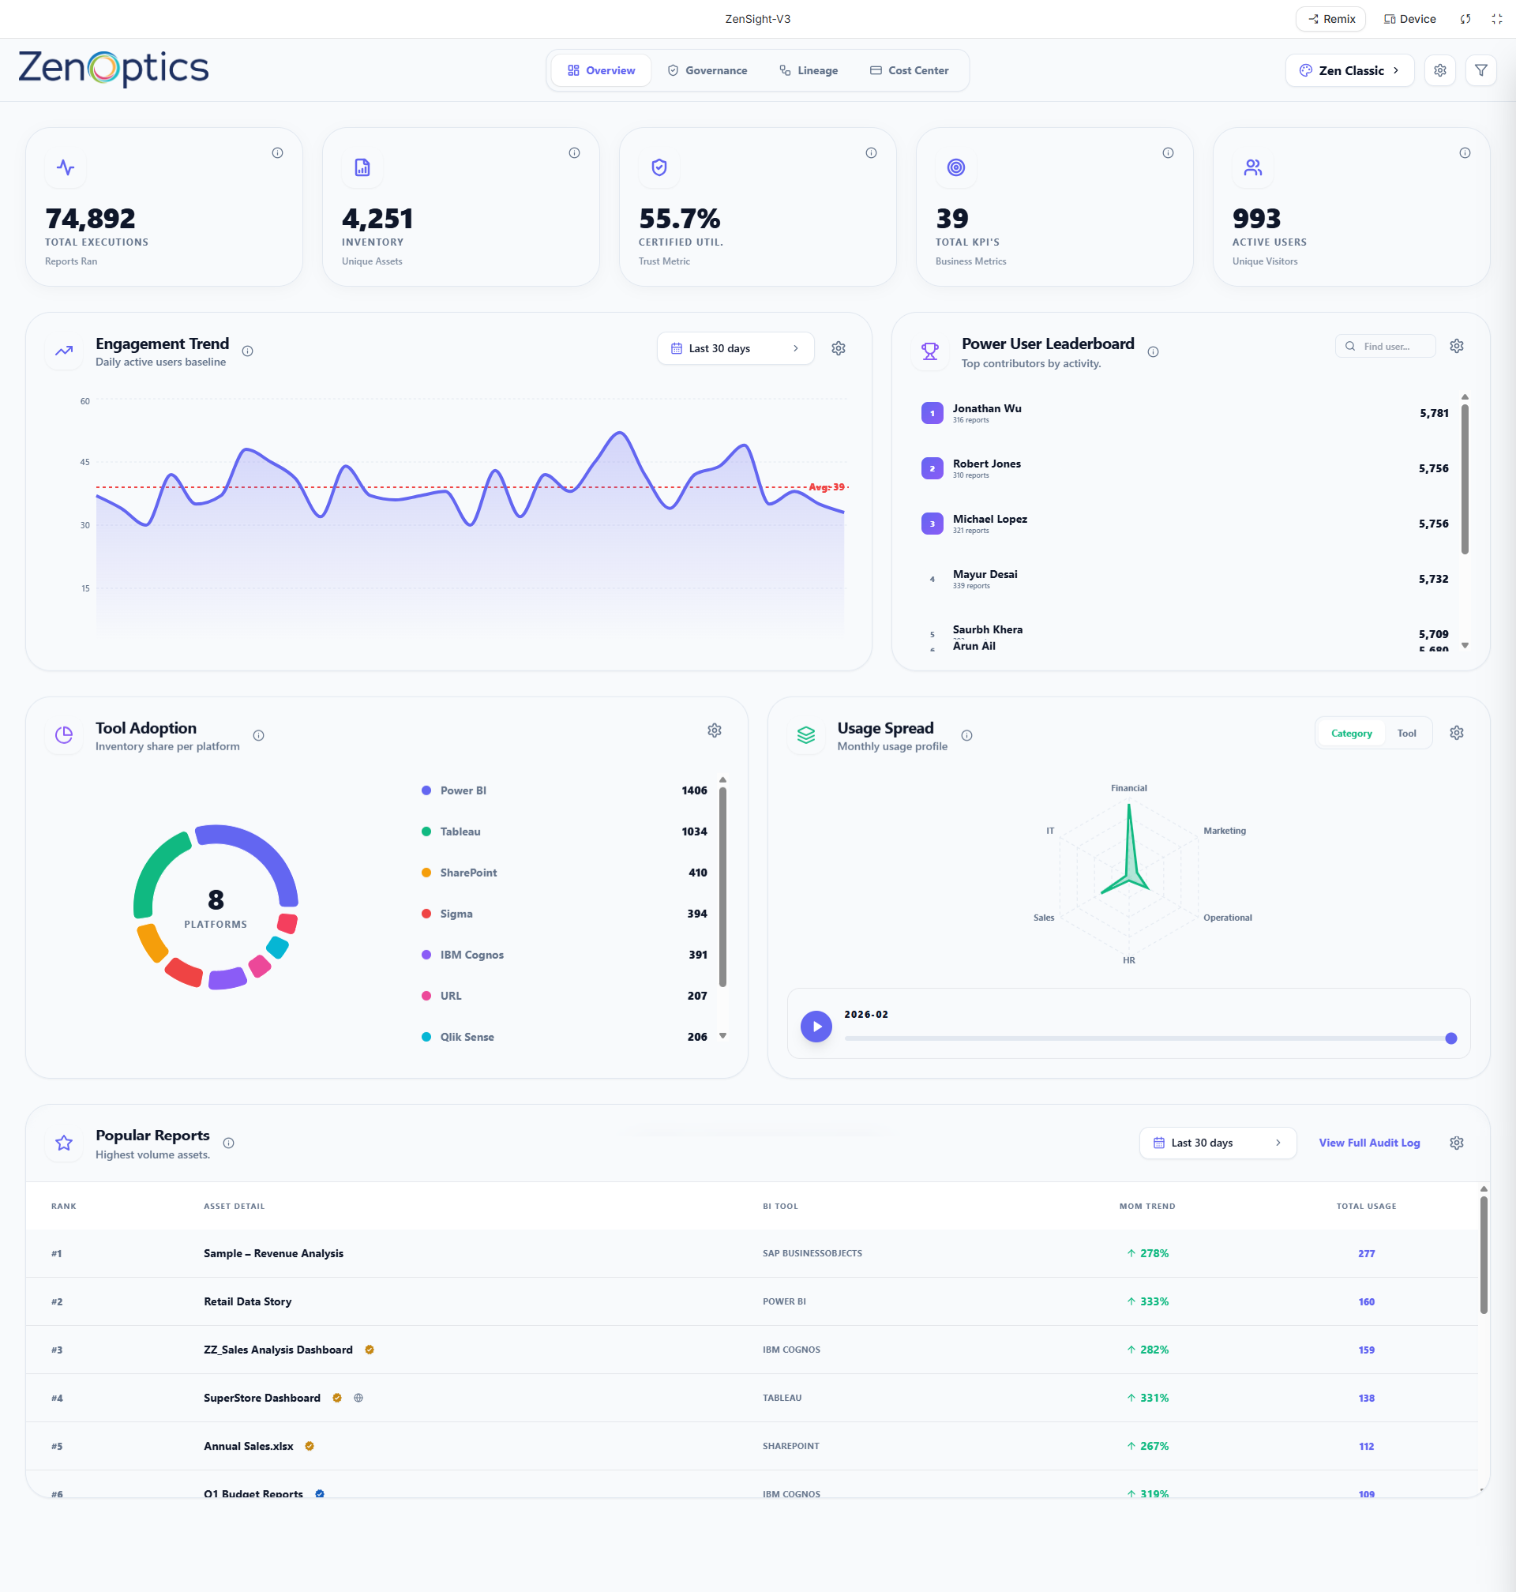Toggle Power BI legend entry

pyautogui.click(x=462, y=790)
